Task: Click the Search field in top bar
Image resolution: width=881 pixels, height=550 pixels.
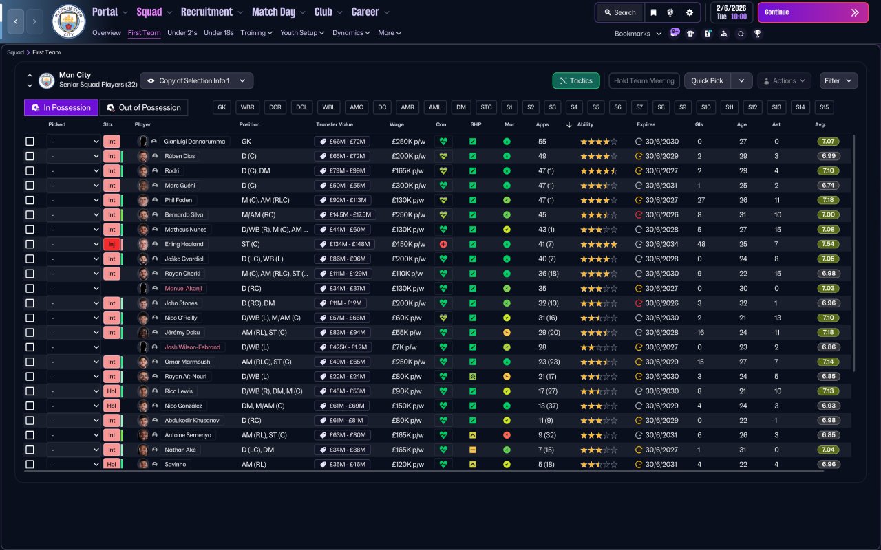Action: (x=619, y=12)
